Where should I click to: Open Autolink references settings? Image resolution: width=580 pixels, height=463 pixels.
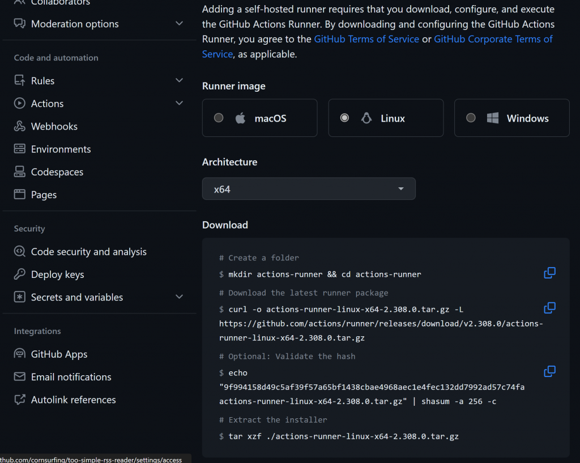click(x=74, y=400)
